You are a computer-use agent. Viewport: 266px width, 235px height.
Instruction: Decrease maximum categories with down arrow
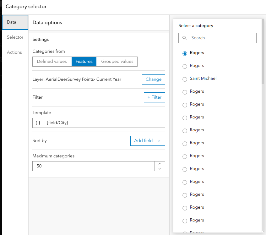[x=160, y=169]
